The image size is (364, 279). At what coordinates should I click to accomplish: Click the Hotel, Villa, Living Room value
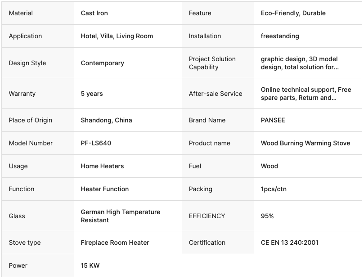click(x=117, y=36)
